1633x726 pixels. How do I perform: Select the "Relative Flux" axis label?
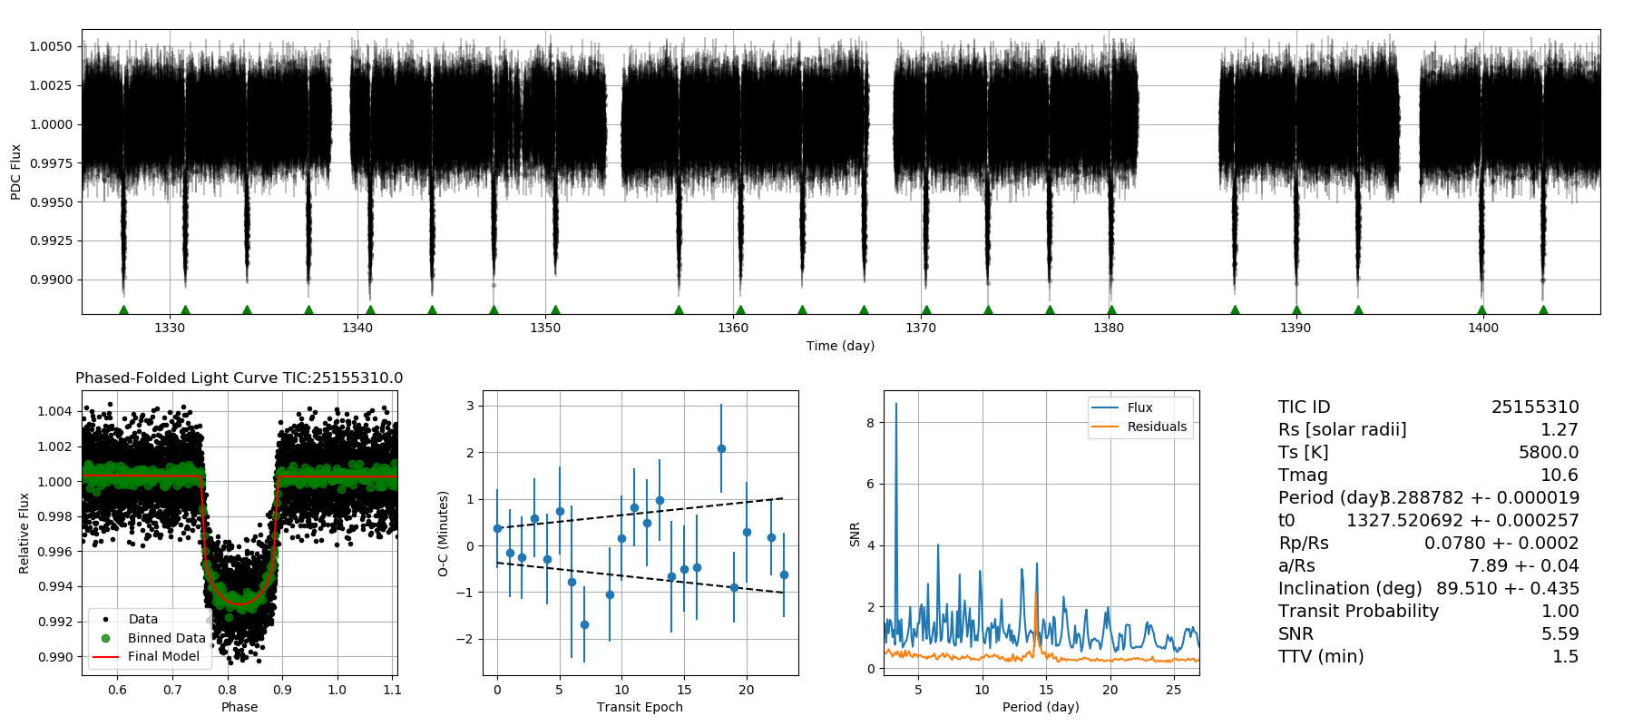(x=24, y=533)
